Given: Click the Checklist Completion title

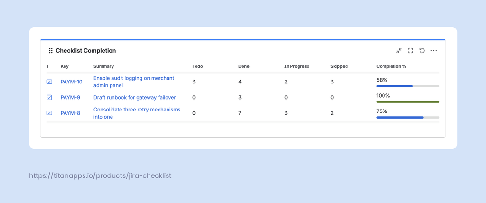Looking at the screenshot, I should (86, 51).
